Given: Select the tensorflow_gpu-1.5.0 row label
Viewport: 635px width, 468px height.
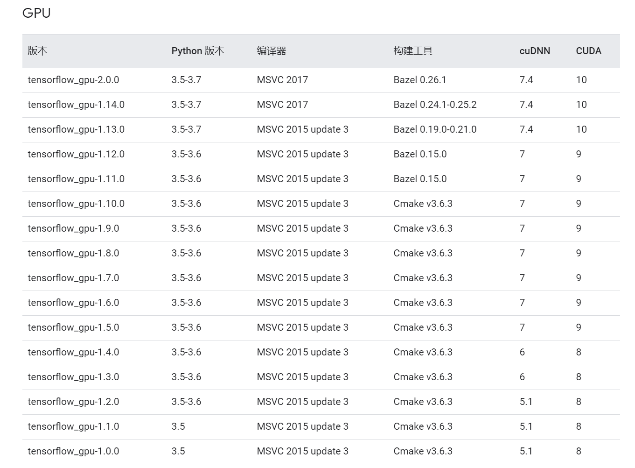Looking at the screenshot, I should (73, 327).
